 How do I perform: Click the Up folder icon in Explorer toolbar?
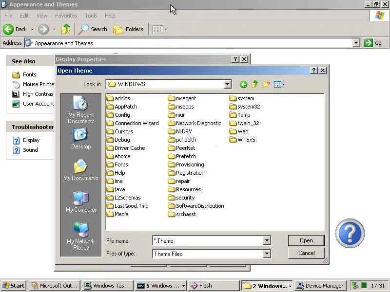tap(66, 29)
